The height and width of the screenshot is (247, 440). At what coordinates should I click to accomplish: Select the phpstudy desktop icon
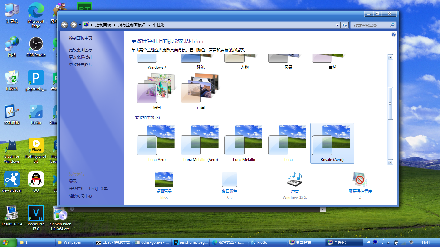(x=36, y=81)
